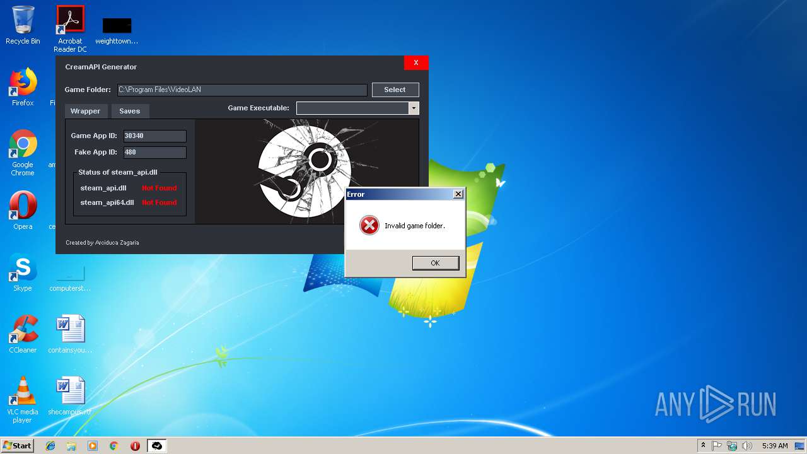Open the Game Executable dropdown

(x=414, y=108)
